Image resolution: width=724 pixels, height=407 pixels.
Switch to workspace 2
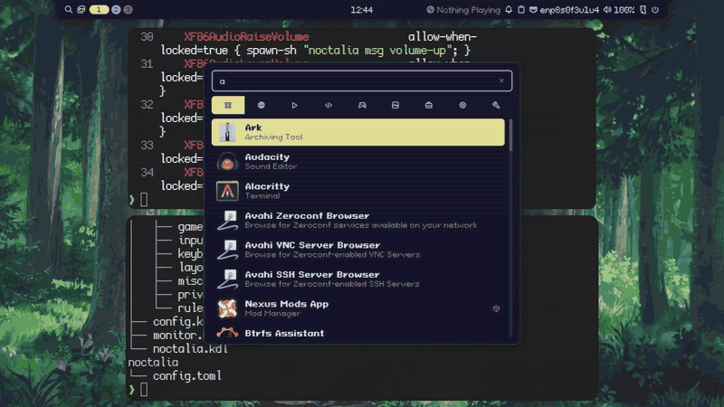116,10
